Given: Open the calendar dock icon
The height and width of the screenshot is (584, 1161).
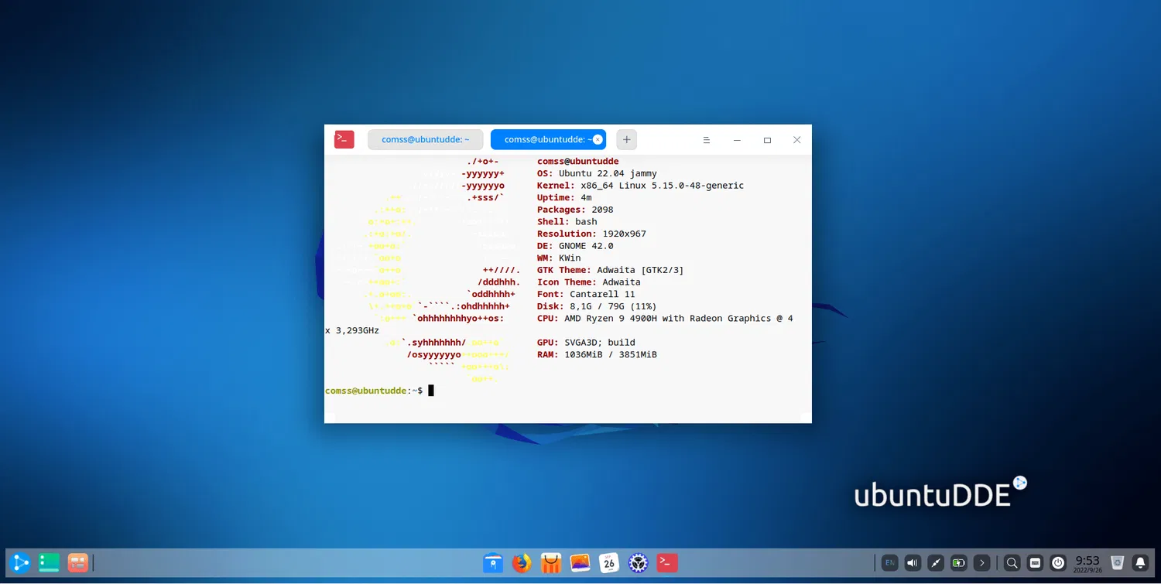Looking at the screenshot, I should (609, 562).
